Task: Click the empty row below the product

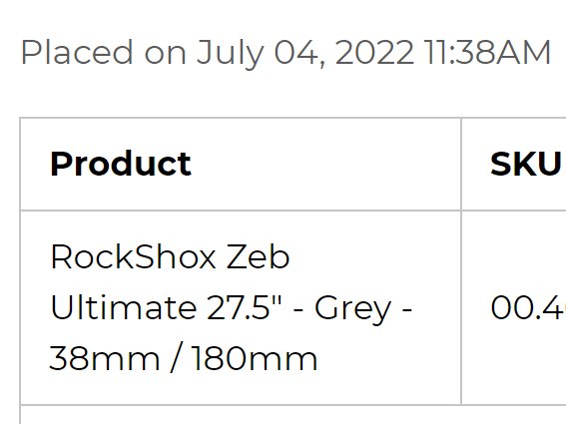Action: point(293,415)
